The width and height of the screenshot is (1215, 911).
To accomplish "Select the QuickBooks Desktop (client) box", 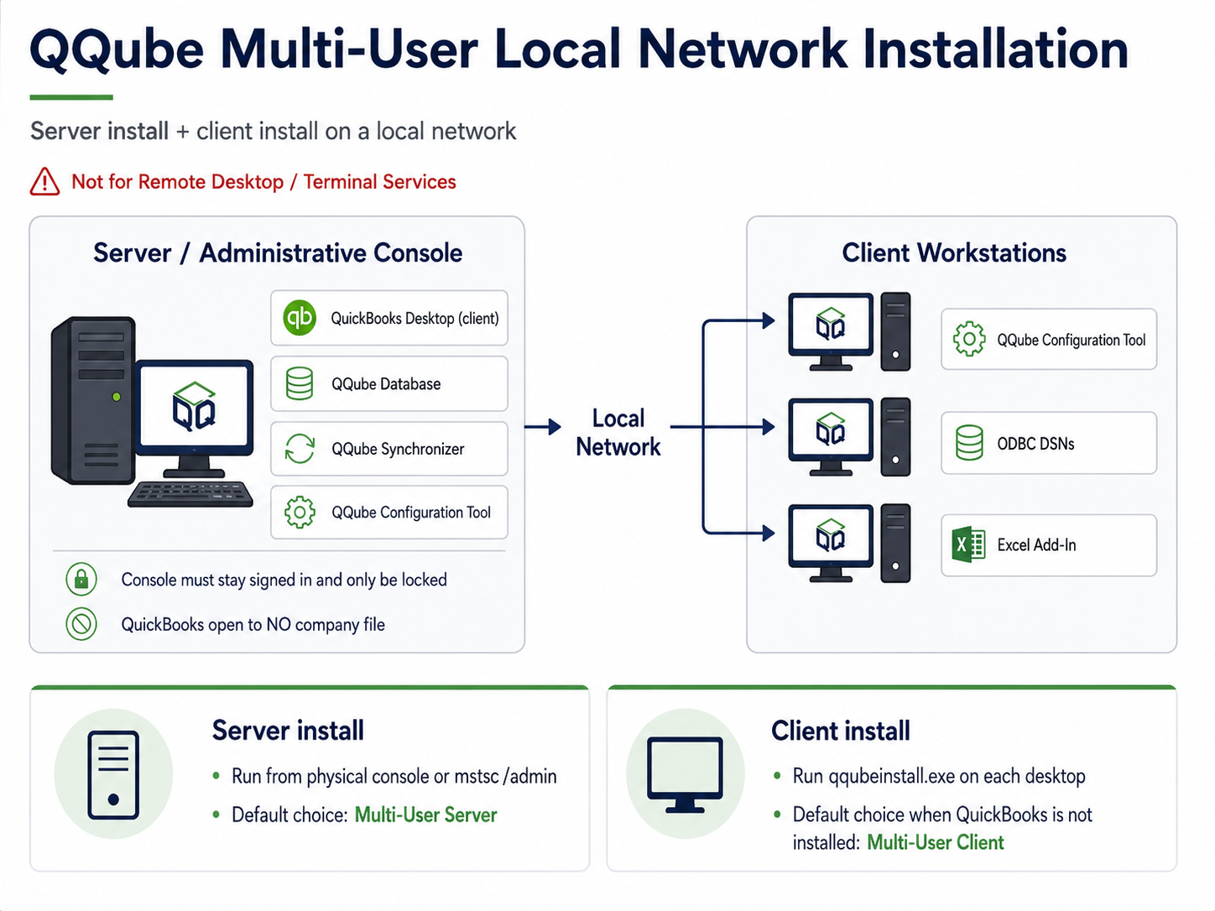I will pyautogui.click(x=389, y=318).
